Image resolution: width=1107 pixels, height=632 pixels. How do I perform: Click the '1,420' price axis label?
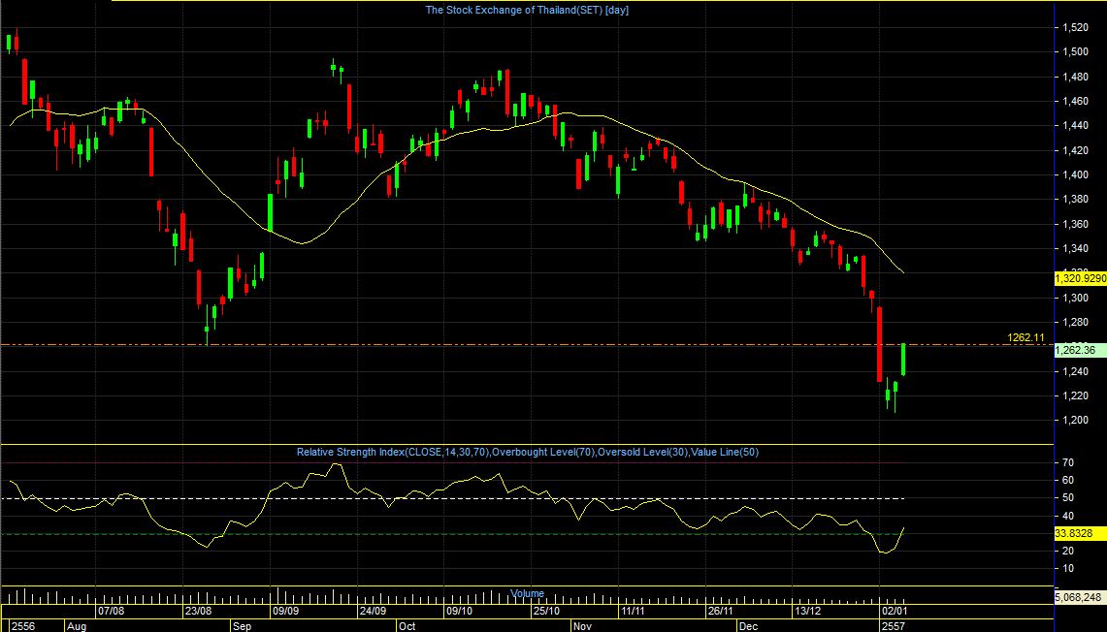tap(1075, 150)
